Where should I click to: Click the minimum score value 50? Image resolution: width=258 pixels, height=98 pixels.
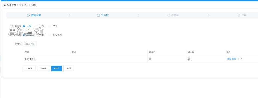[150, 59]
